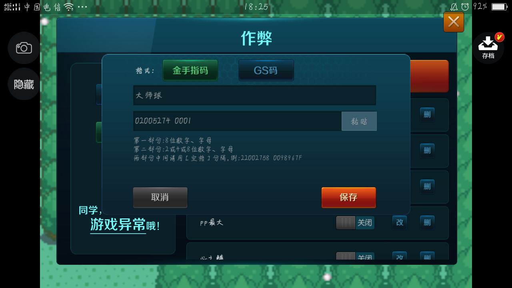The width and height of the screenshot is (512, 288).
Task: Open the 存档 save-state icon
Action: point(488,48)
